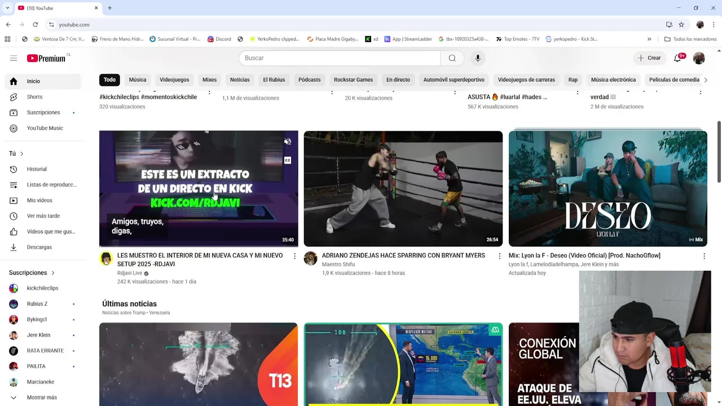The width and height of the screenshot is (722, 406).
Task: Select the Música filter chip
Action: [137, 80]
